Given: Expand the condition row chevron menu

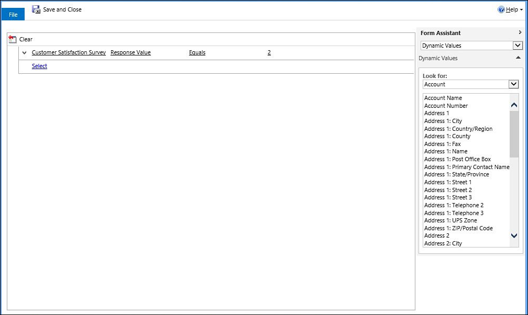Looking at the screenshot, I should point(24,52).
